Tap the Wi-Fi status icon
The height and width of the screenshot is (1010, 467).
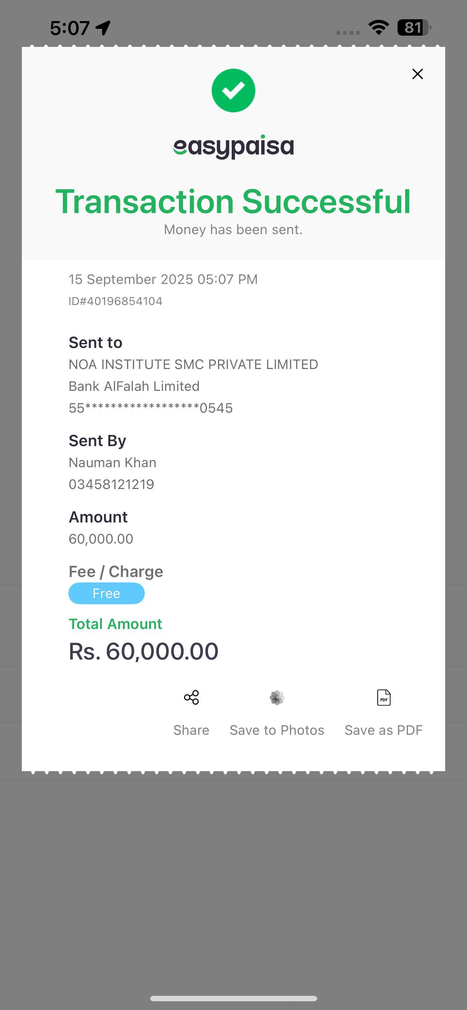[x=378, y=27]
